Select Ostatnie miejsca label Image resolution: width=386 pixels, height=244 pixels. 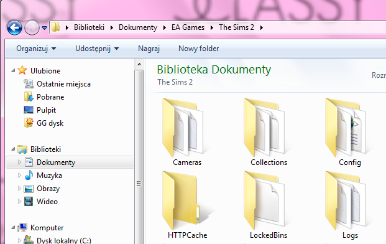pyautogui.click(x=63, y=84)
